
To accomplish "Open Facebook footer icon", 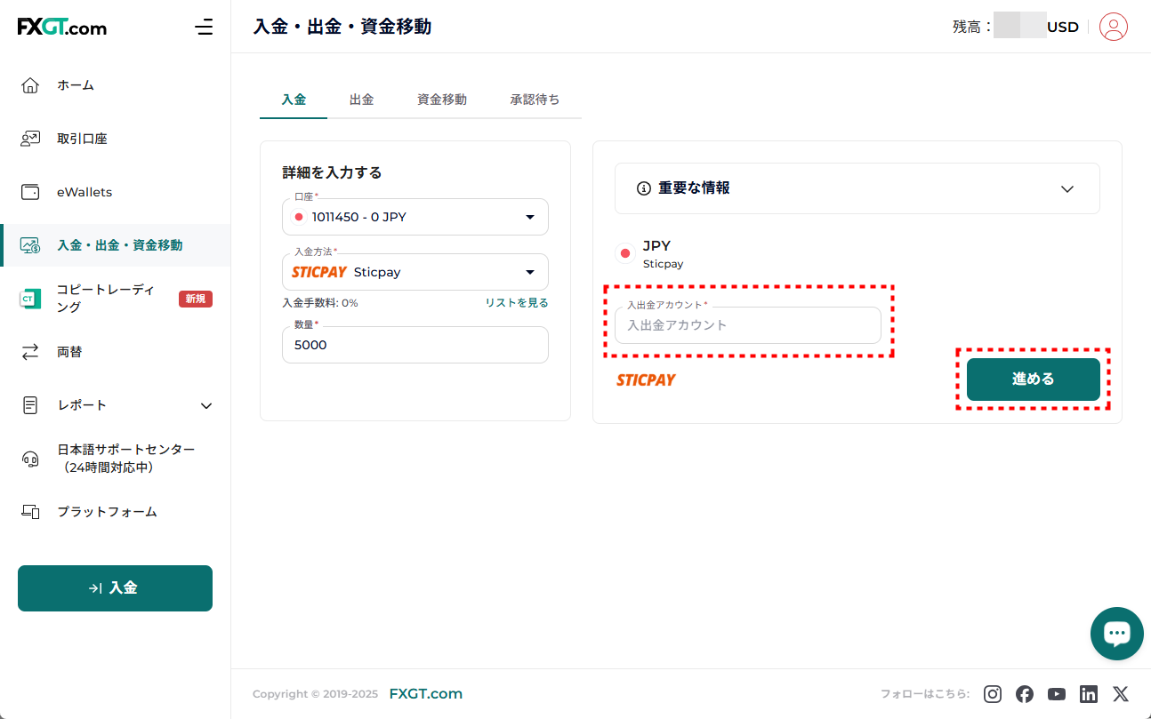I will pyautogui.click(x=1025, y=694).
